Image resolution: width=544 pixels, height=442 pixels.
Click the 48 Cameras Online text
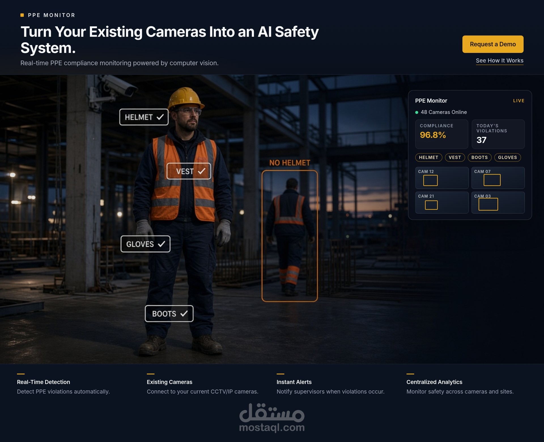(x=444, y=112)
